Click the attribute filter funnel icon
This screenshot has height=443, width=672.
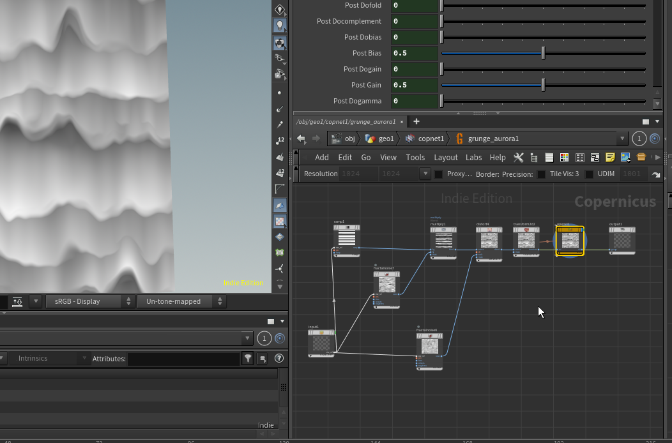click(248, 359)
